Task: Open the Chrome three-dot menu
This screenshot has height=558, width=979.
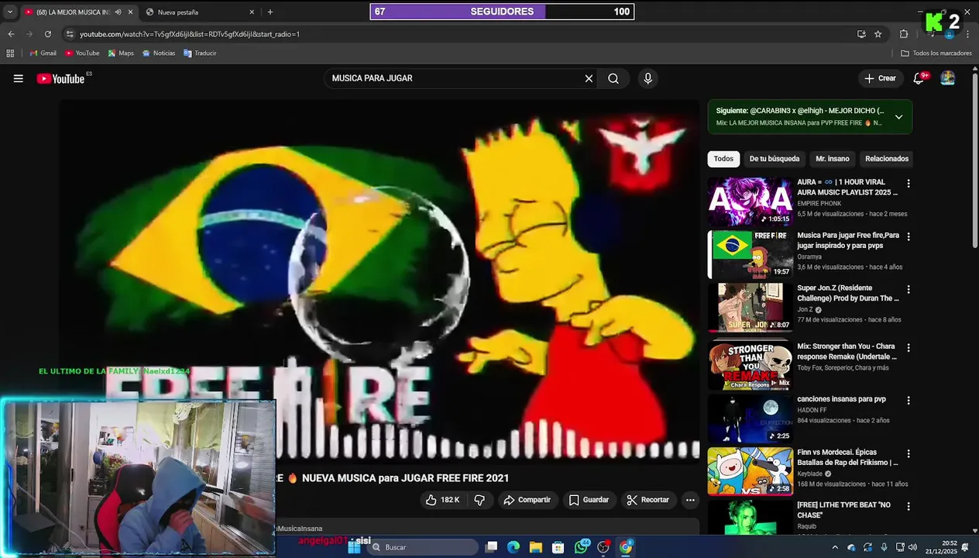Action: [967, 34]
